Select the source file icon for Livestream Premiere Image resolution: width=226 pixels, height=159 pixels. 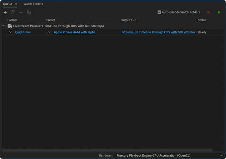point(10,26)
